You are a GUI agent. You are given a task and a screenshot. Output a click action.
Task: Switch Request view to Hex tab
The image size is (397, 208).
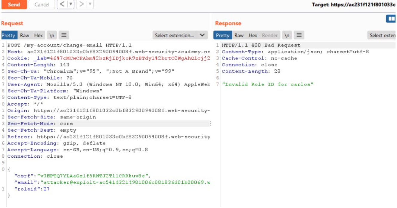pos(38,35)
